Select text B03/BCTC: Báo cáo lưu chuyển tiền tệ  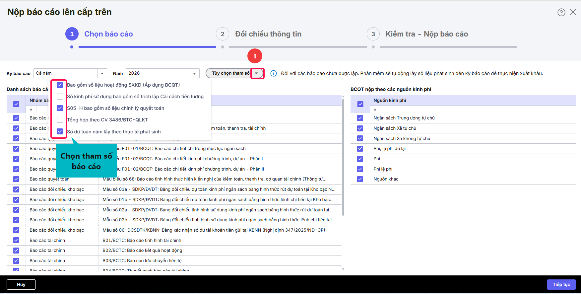point(142,261)
